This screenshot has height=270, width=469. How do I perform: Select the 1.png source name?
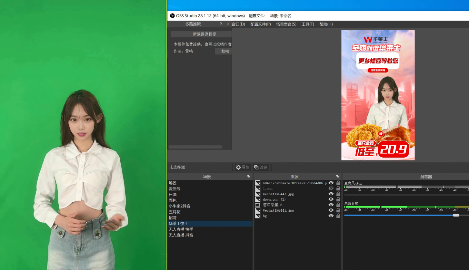coord(268,188)
